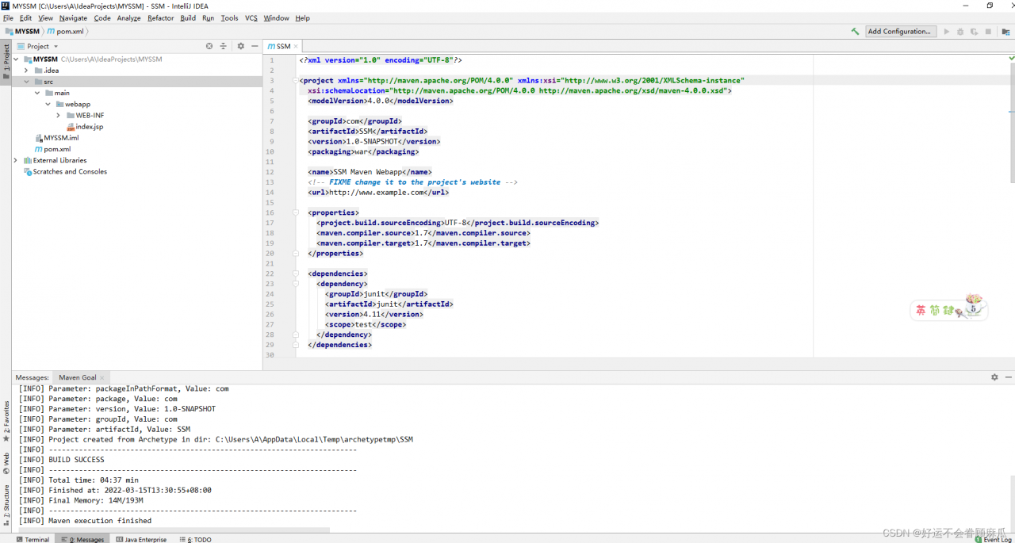Expand the WEB-INF folder

59,116
